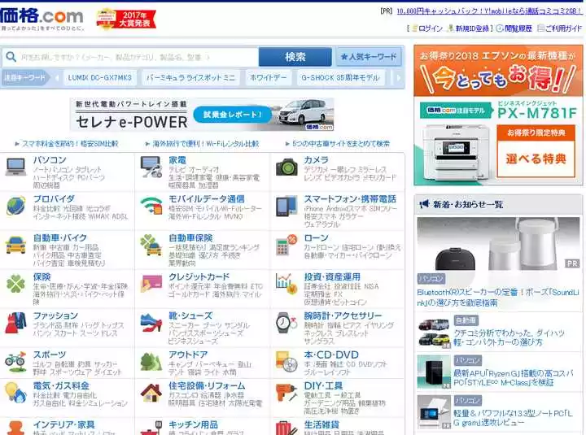This screenshot has height=435, width=586.
Task: Click the 靴・シューズ shoes icon
Action: [151, 323]
